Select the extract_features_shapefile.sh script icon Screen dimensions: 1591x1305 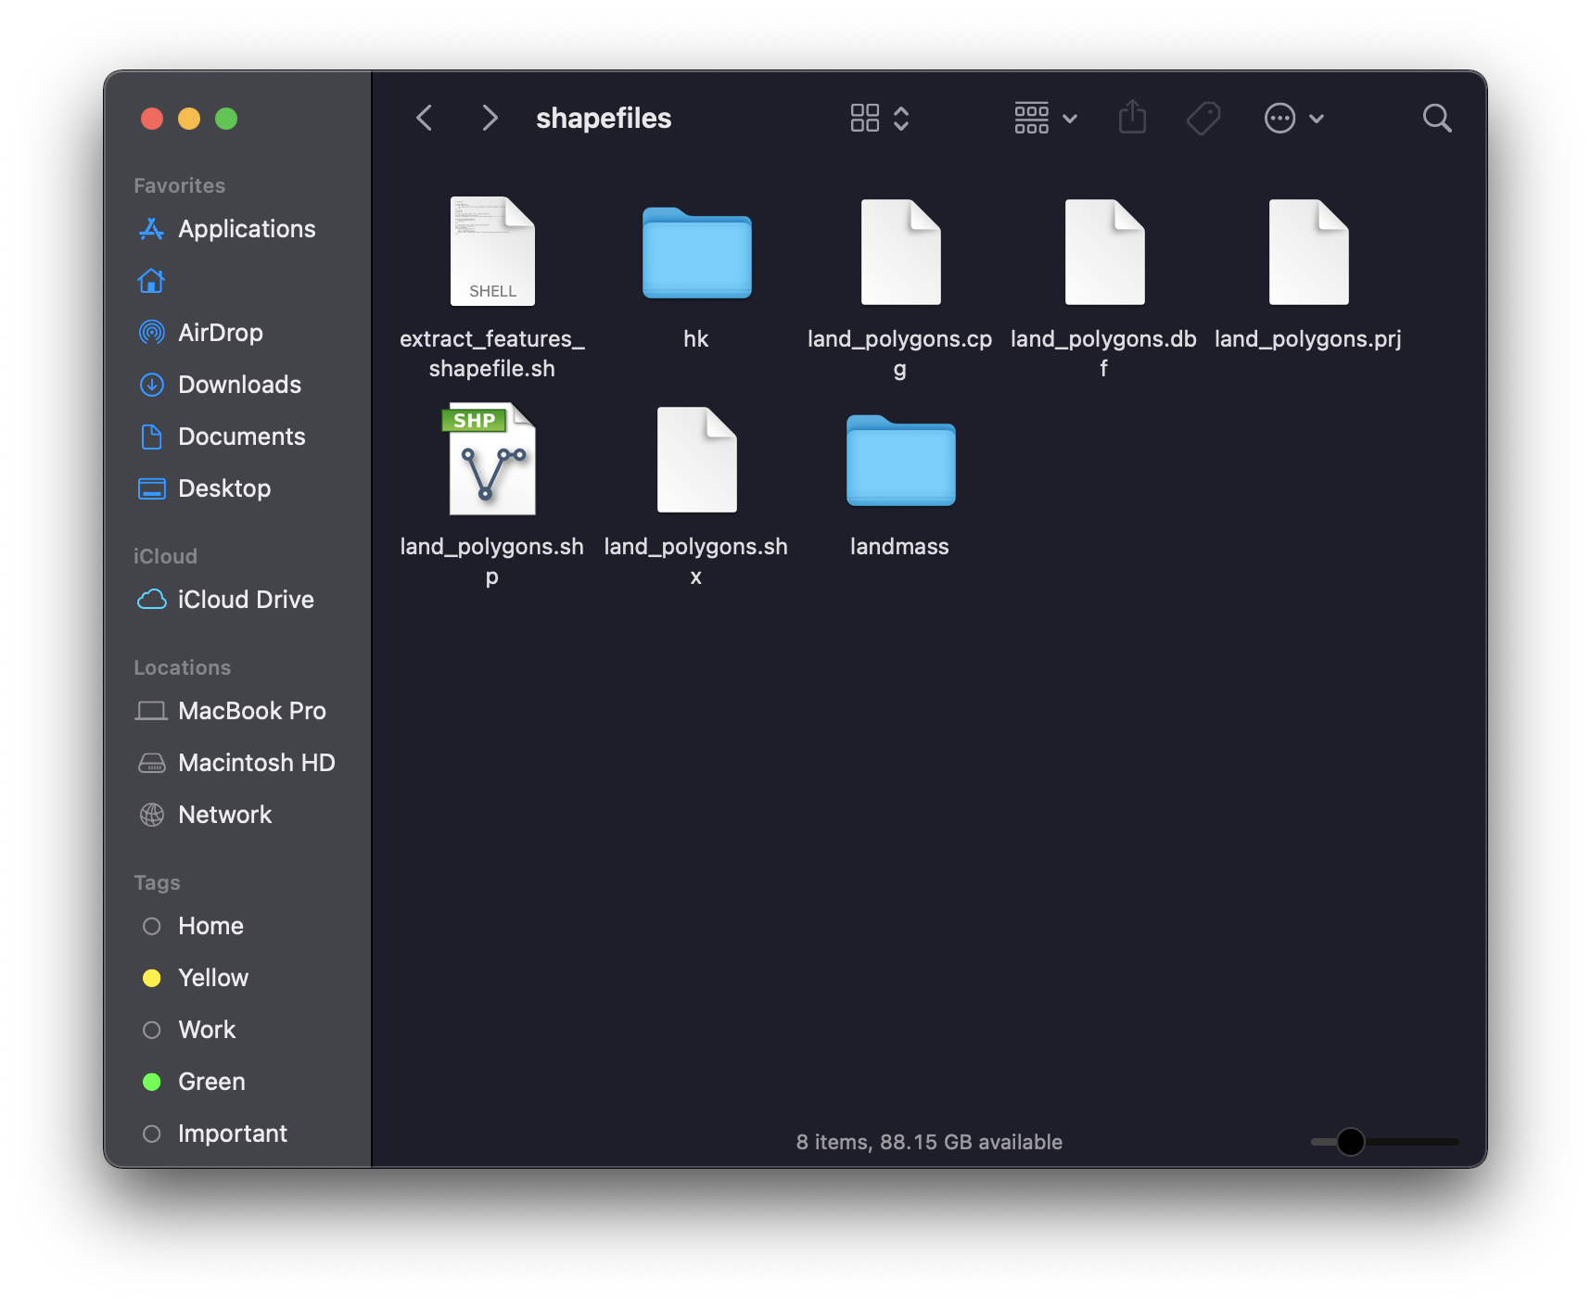491,252
